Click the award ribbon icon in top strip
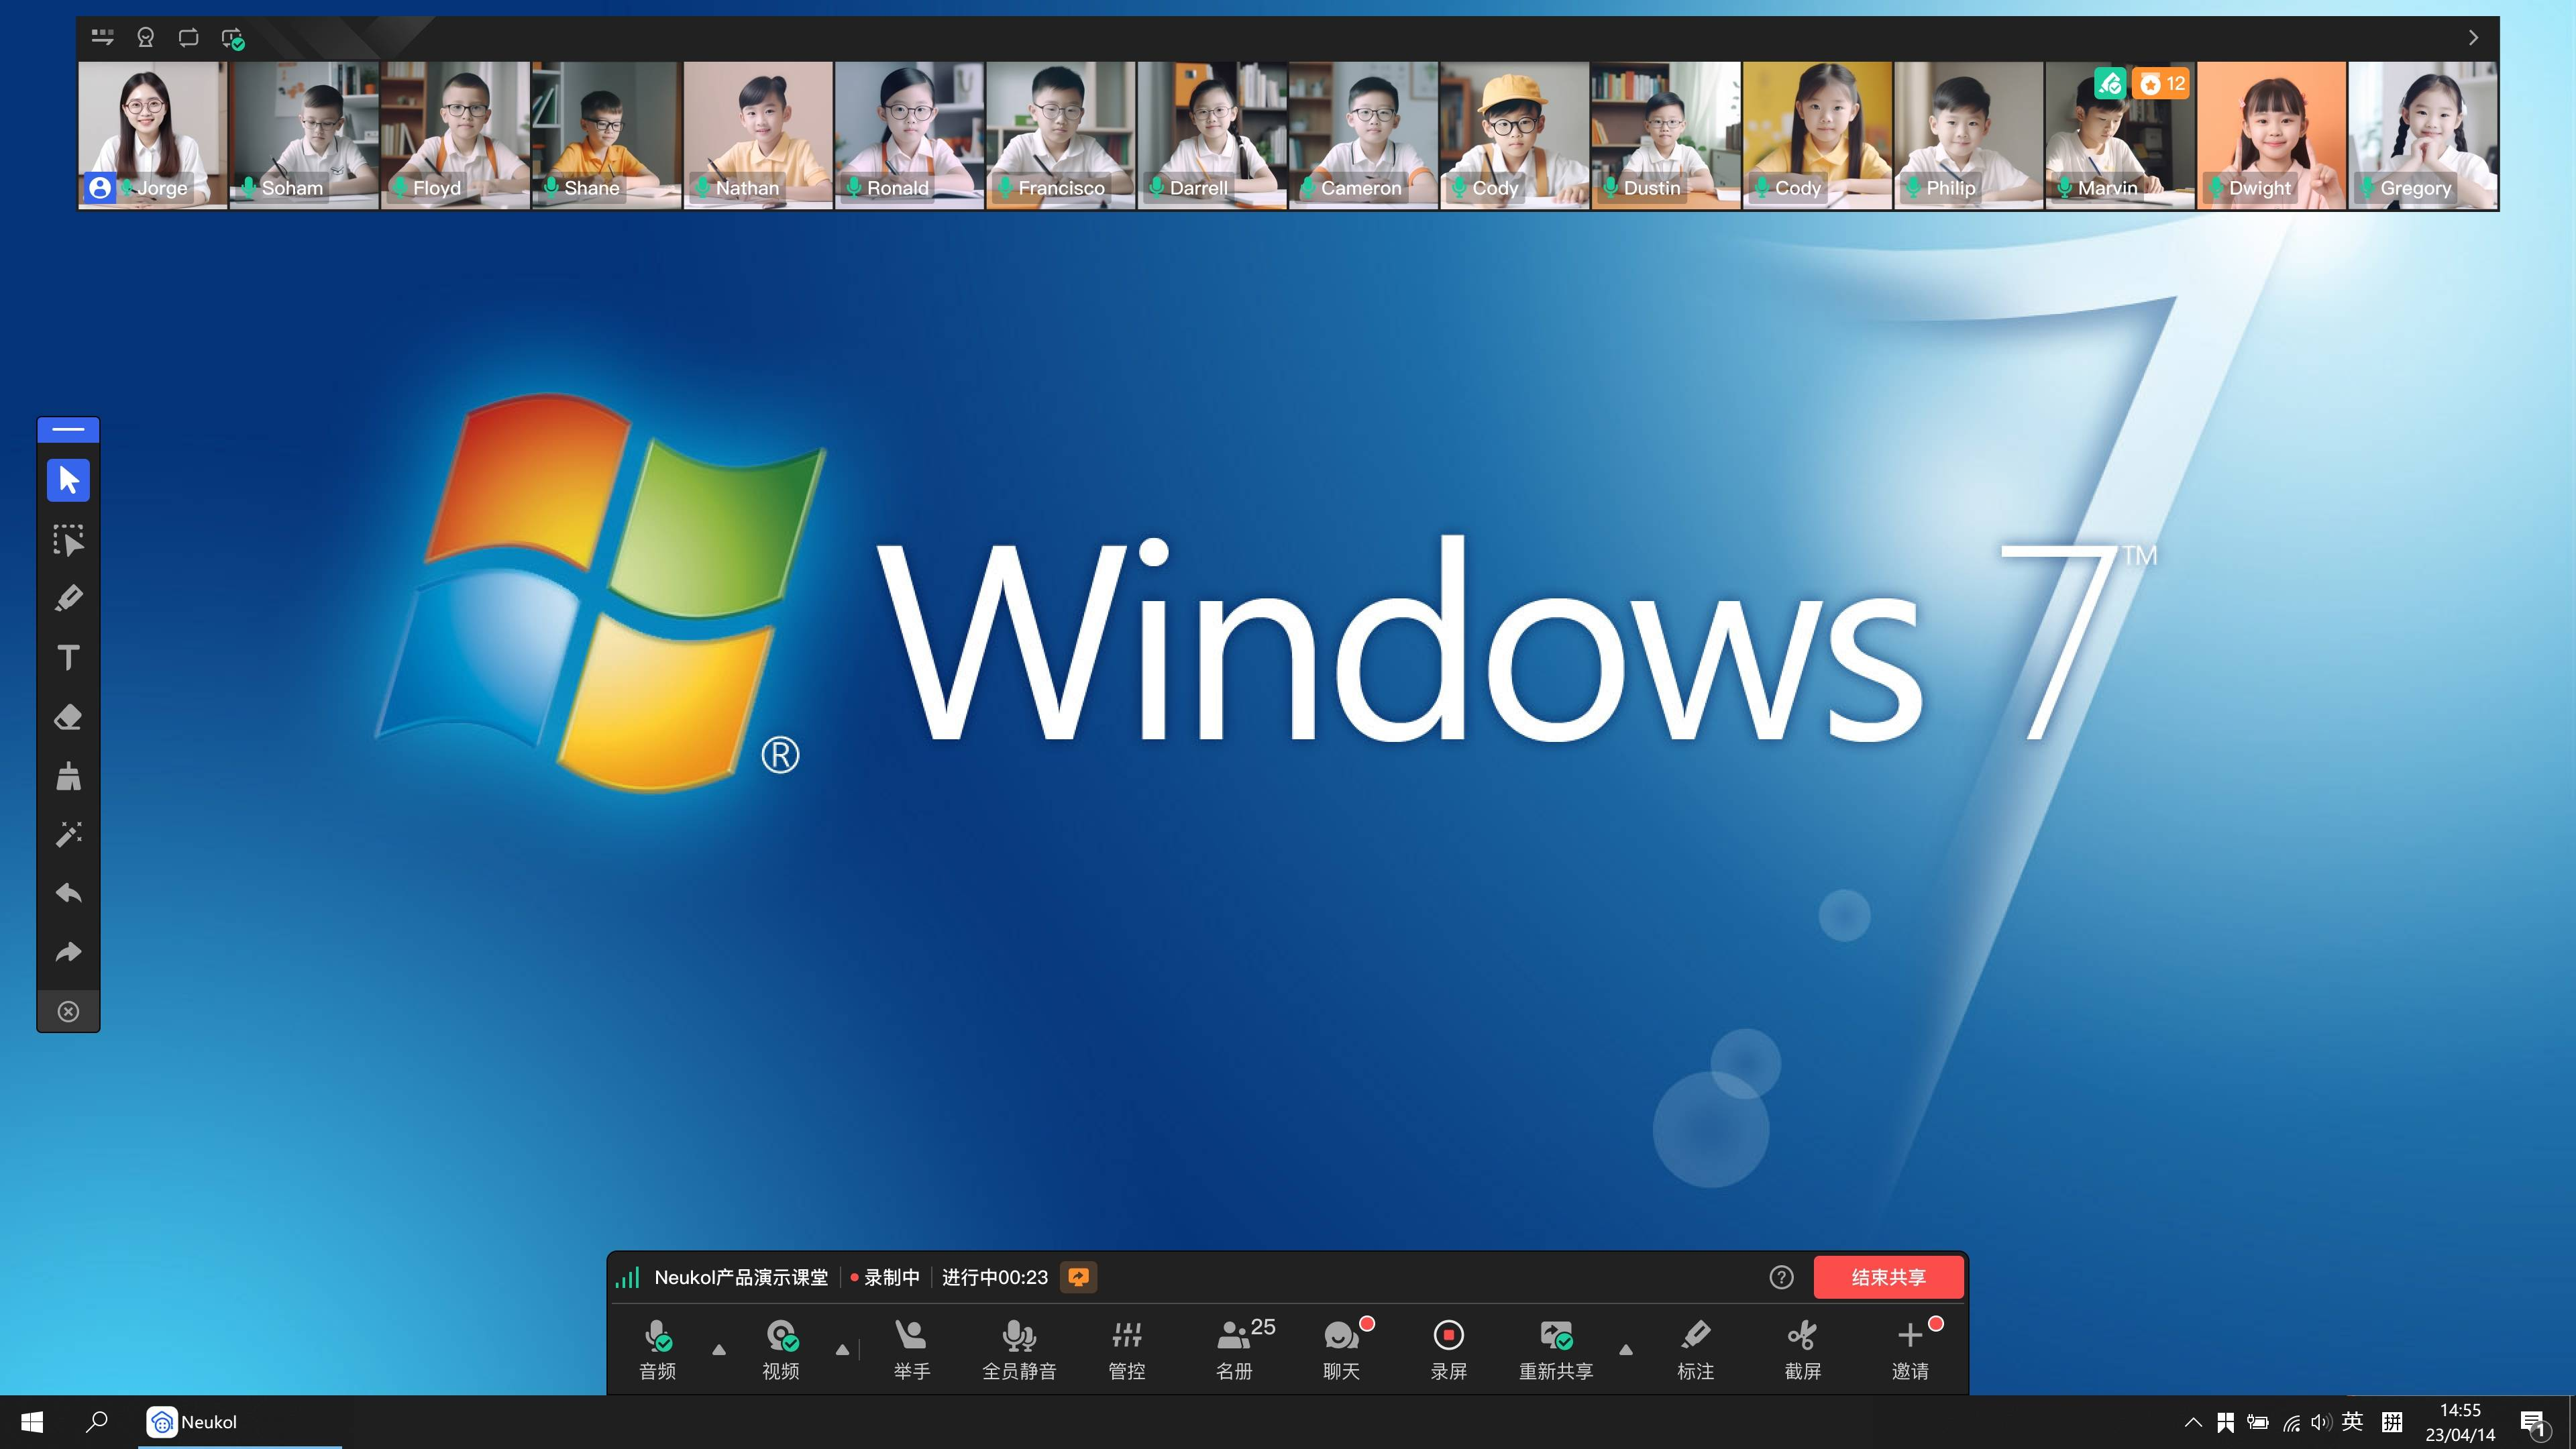 tap(146, 38)
